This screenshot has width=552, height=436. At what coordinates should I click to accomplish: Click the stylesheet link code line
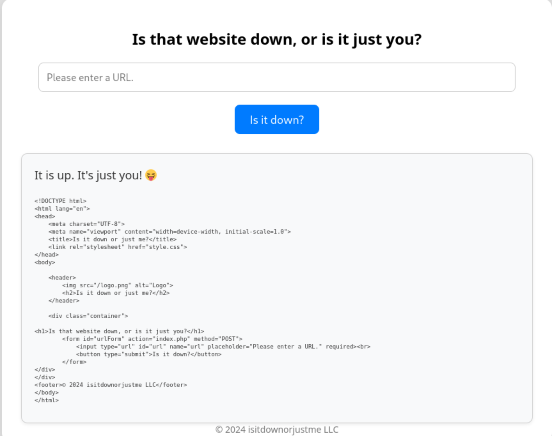click(x=117, y=247)
